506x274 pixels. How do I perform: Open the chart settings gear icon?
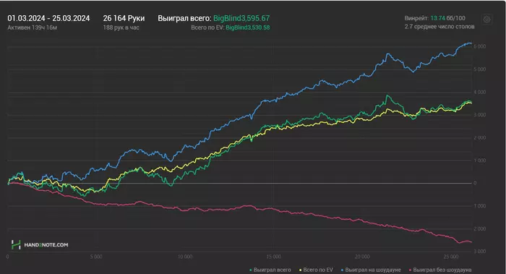click(x=486, y=20)
